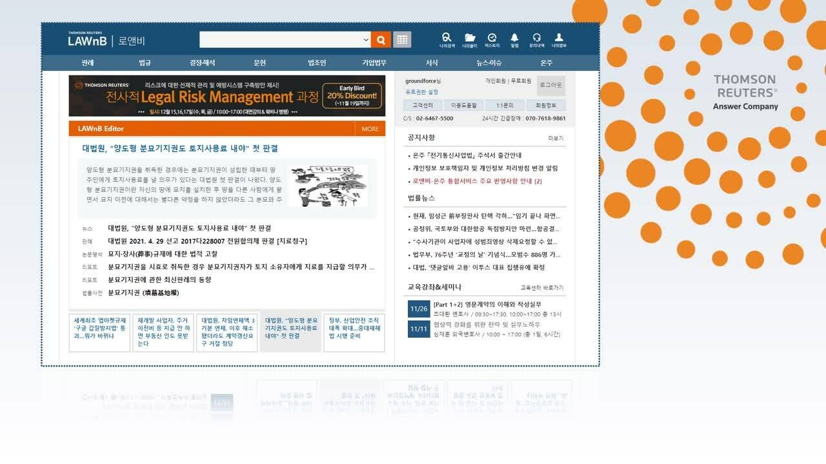Open 나의정보 (My Info) person icon
Screen dimensions: 826x464
click(x=559, y=41)
